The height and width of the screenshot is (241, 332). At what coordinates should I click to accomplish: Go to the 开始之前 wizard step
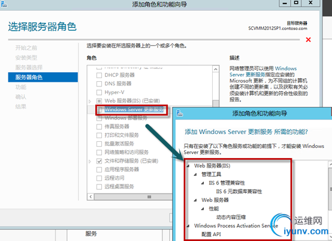pyautogui.click(x=26, y=47)
